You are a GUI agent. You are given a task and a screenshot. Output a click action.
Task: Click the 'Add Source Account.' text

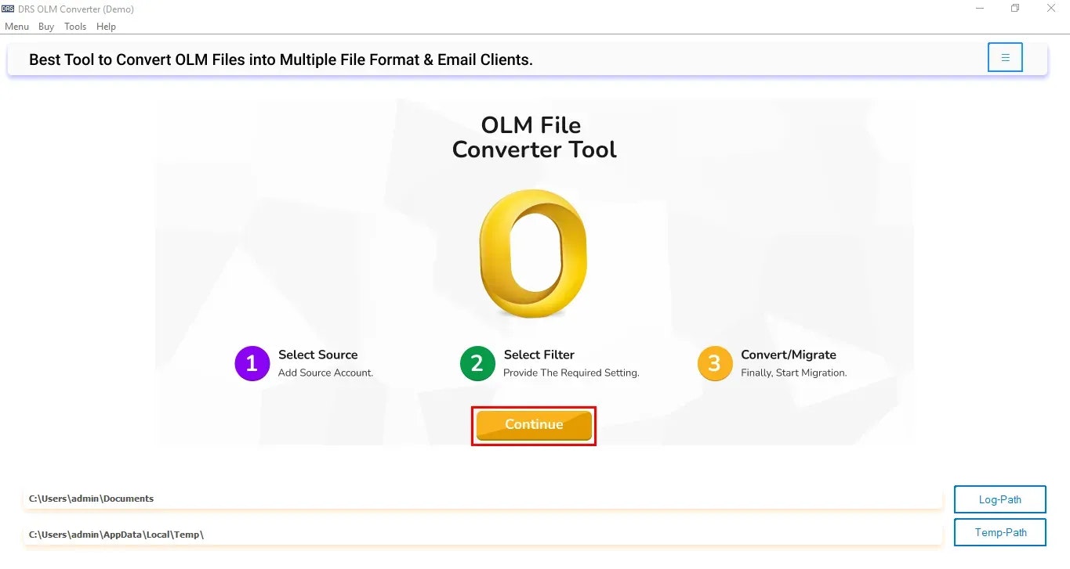pos(325,373)
